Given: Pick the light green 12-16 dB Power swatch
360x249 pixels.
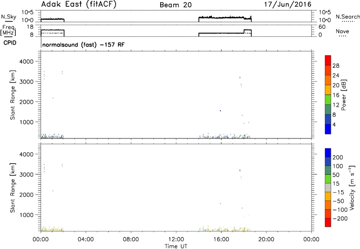Looking at the screenshot, I should pos(328,100).
